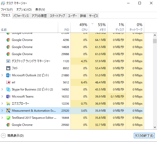Click the vertical scrollbar thumb
Image resolution: width=158 pixels, height=142 pixels.
point(155,41)
